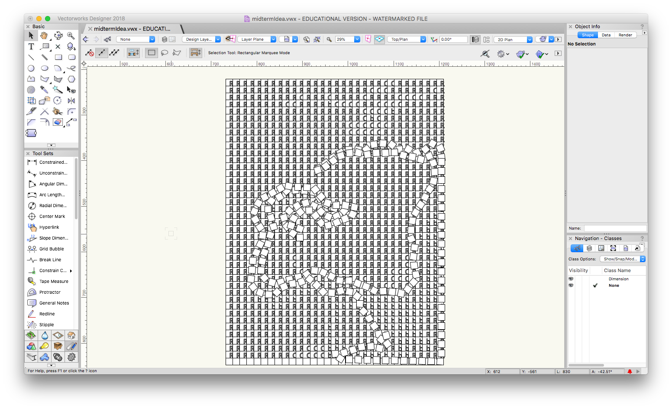
Task: Select the General Notes tool row
Action: [50, 303]
